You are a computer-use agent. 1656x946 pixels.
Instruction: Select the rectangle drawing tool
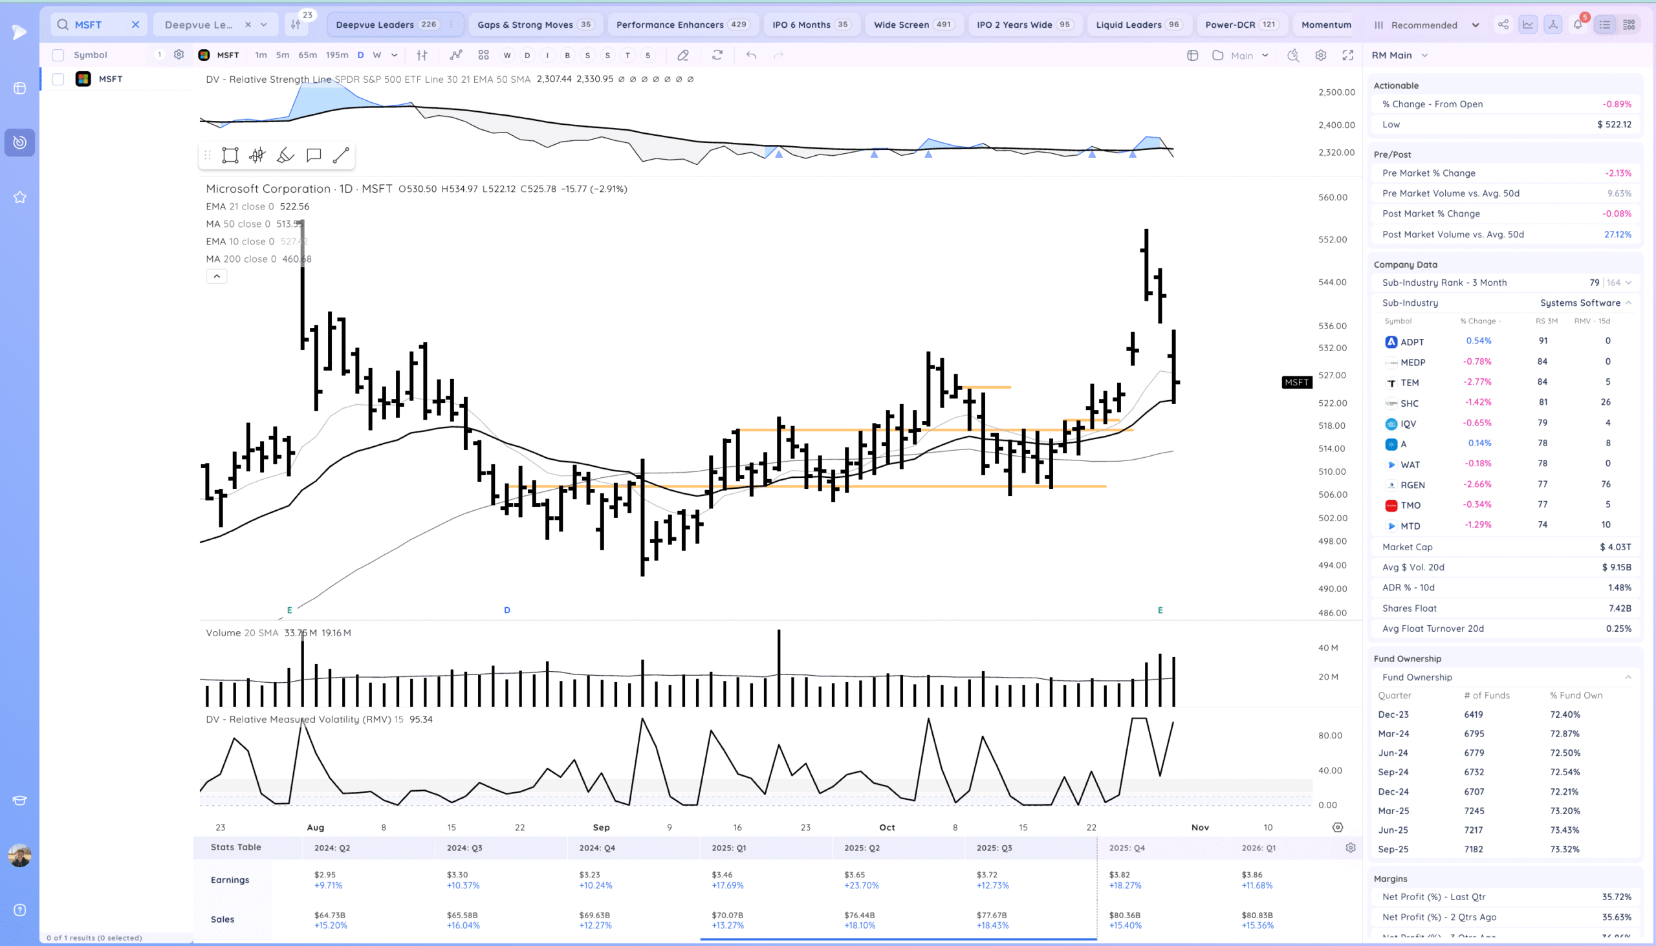pos(230,155)
